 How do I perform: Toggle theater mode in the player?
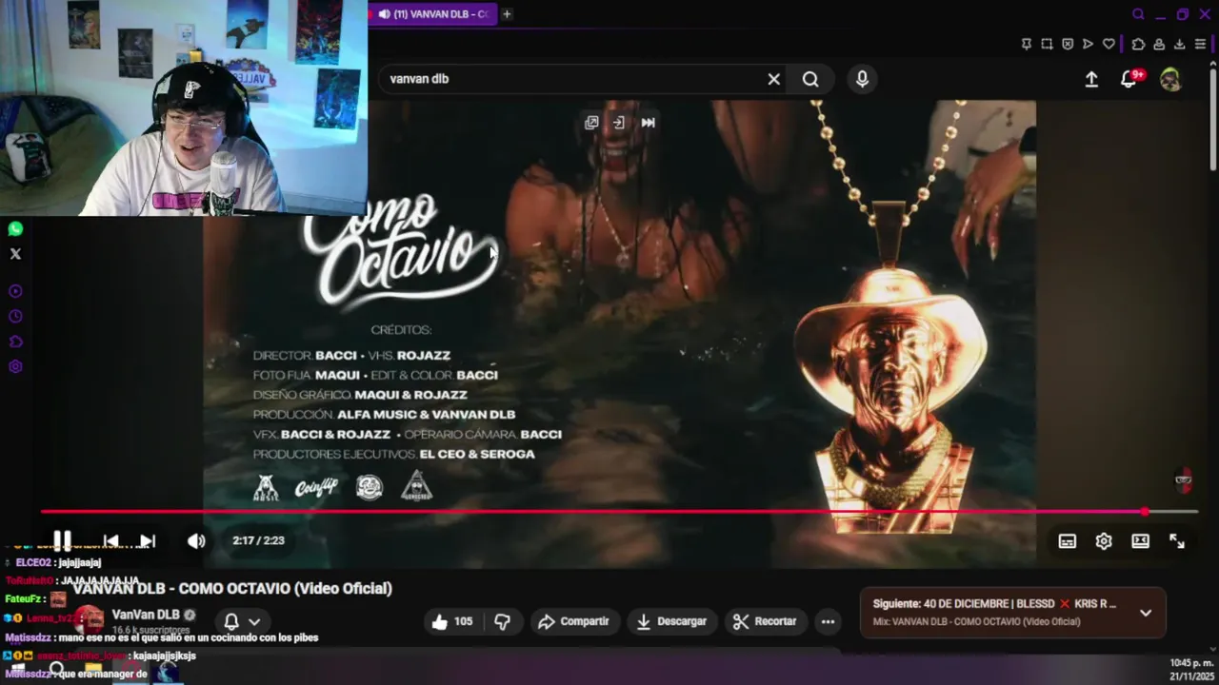[1140, 540]
